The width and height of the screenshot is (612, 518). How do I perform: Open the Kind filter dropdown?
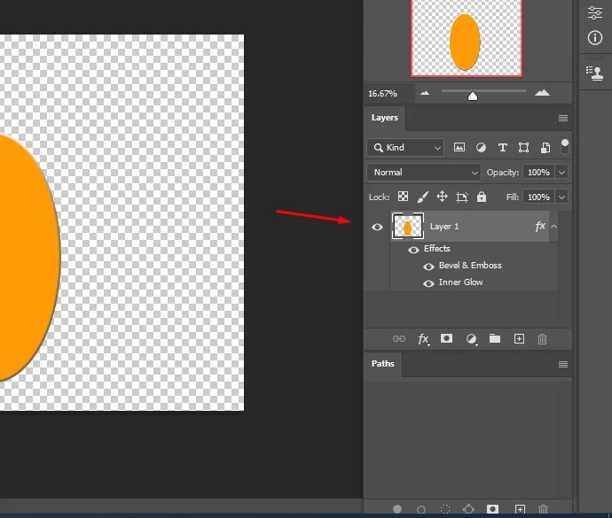click(x=405, y=147)
